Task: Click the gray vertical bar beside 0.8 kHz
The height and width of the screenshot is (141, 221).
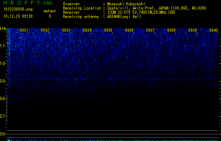Action: pos(7,109)
